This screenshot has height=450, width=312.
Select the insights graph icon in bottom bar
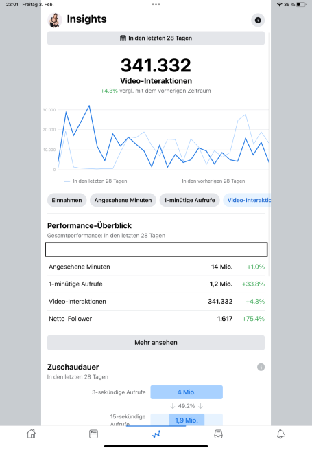click(x=156, y=434)
